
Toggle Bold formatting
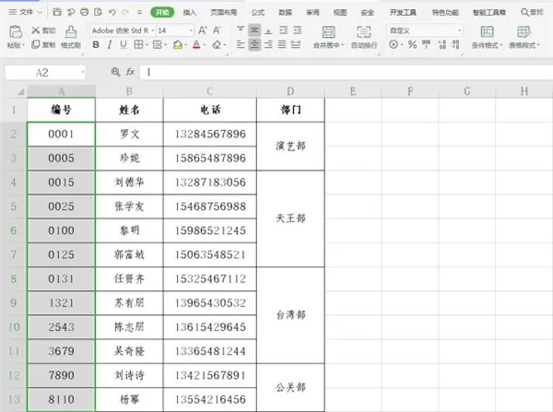pyautogui.click(x=96, y=45)
